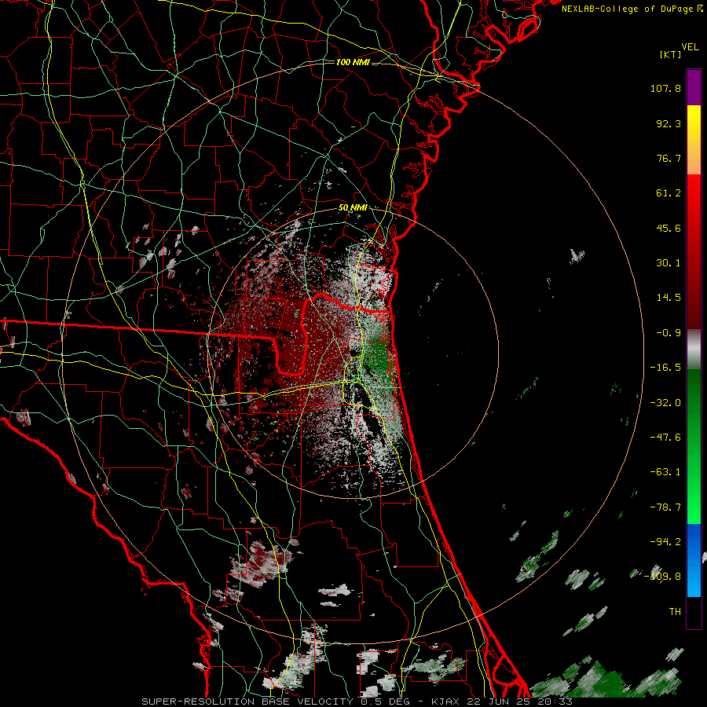Click the TH label under the scale
707x707 pixels.
(x=675, y=611)
